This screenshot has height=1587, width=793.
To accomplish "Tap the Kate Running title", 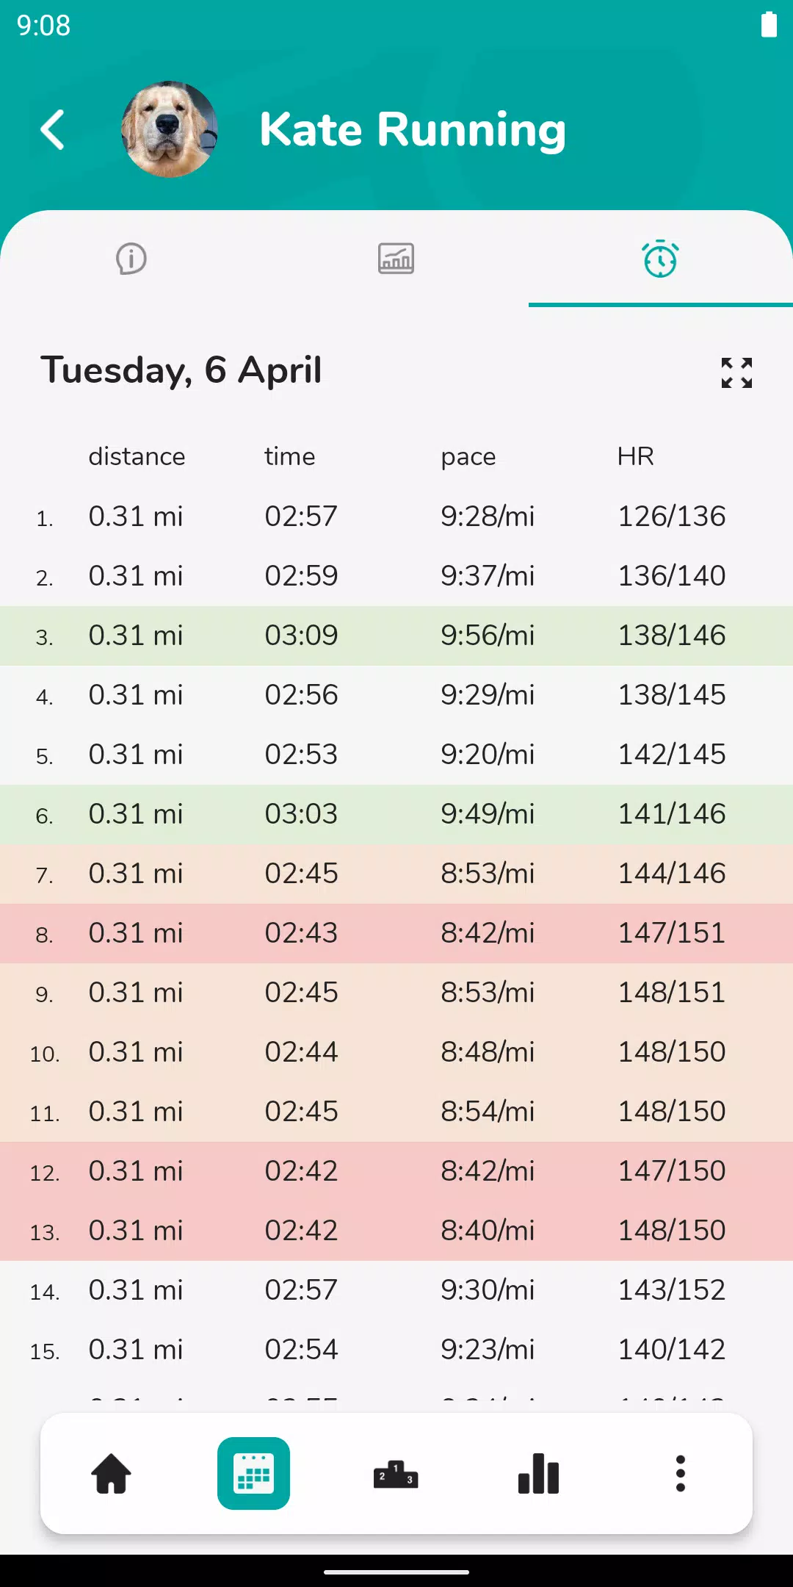I will (x=413, y=129).
